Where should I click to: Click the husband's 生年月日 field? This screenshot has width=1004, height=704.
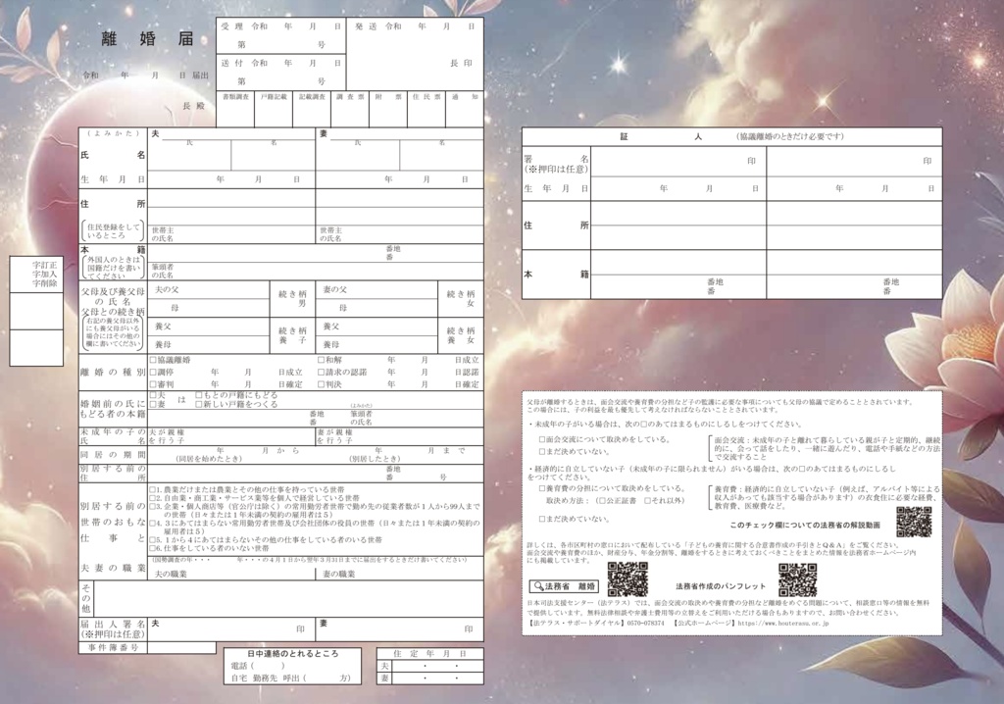pyautogui.click(x=231, y=179)
